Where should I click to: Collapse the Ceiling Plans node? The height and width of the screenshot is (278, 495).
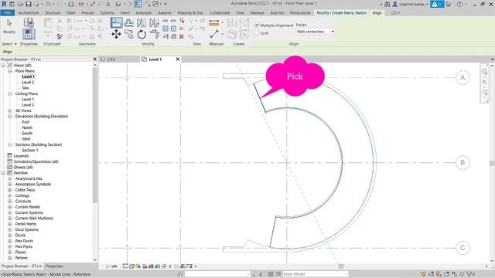coord(10,93)
